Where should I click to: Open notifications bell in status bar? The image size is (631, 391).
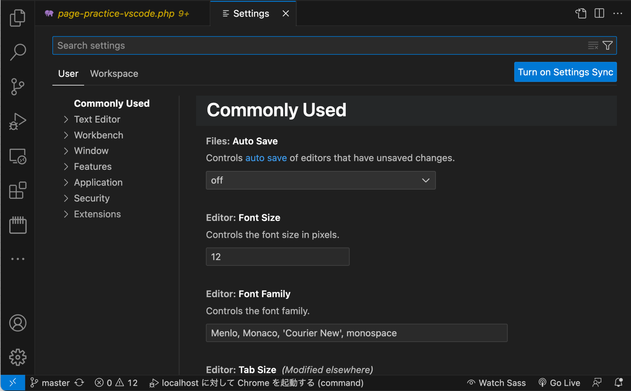coord(618,383)
